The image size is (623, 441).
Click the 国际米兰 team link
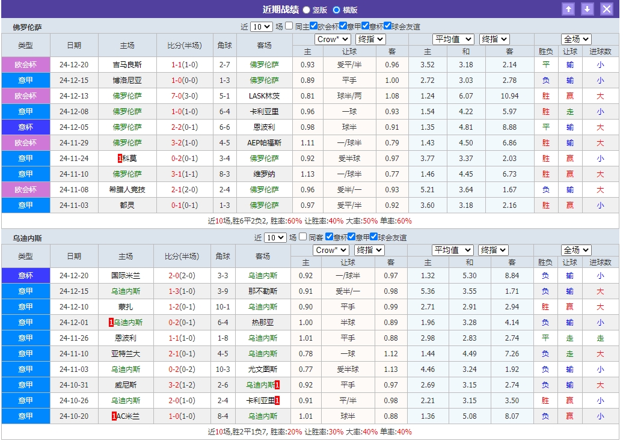click(x=127, y=275)
